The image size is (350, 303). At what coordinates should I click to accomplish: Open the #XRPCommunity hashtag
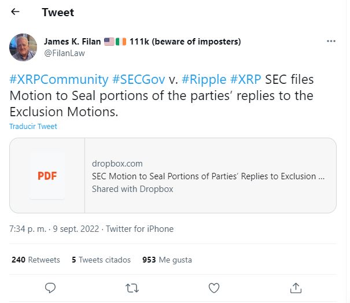click(x=58, y=79)
